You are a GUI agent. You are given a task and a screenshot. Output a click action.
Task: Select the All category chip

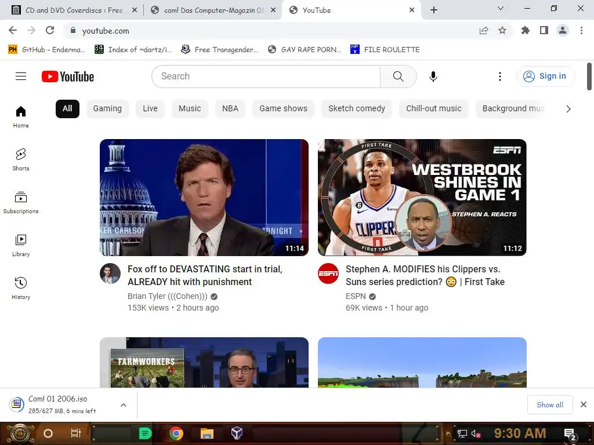pyautogui.click(x=67, y=108)
